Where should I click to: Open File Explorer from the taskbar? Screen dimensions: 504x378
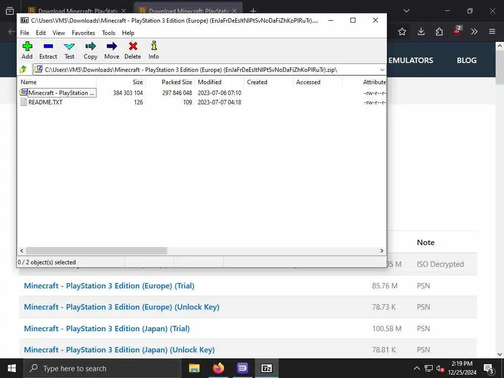click(194, 368)
